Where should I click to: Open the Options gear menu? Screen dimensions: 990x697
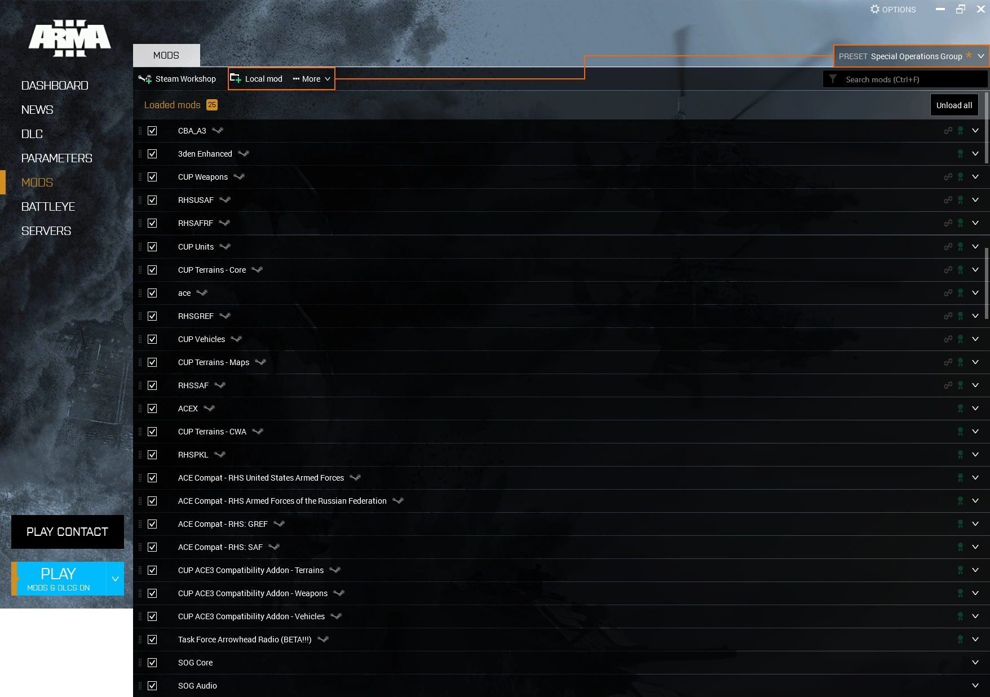[x=893, y=9]
